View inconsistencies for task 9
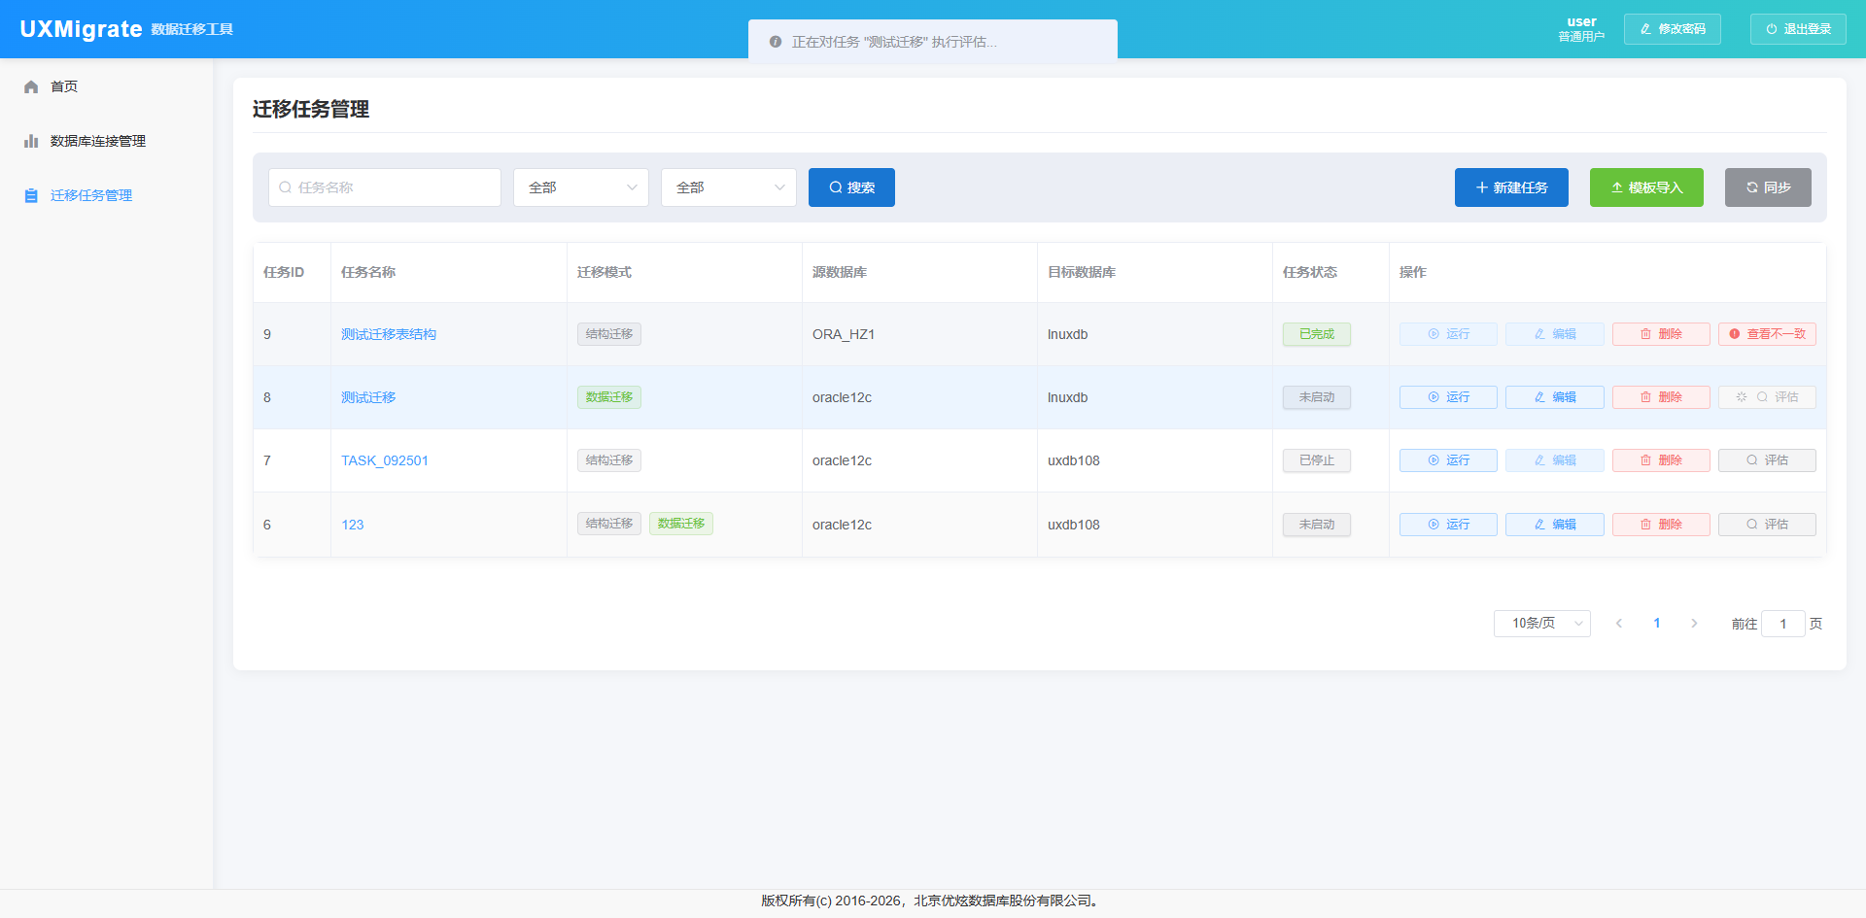This screenshot has height=918, width=1866. coord(1766,334)
